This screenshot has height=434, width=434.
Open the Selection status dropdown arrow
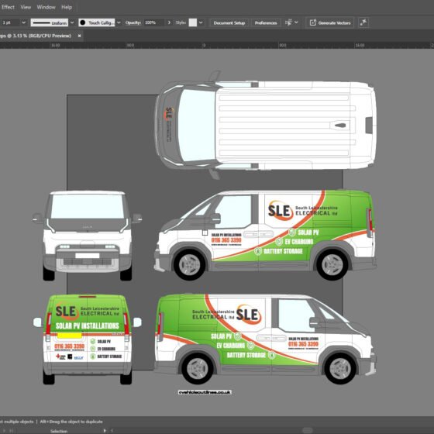point(105,431)
